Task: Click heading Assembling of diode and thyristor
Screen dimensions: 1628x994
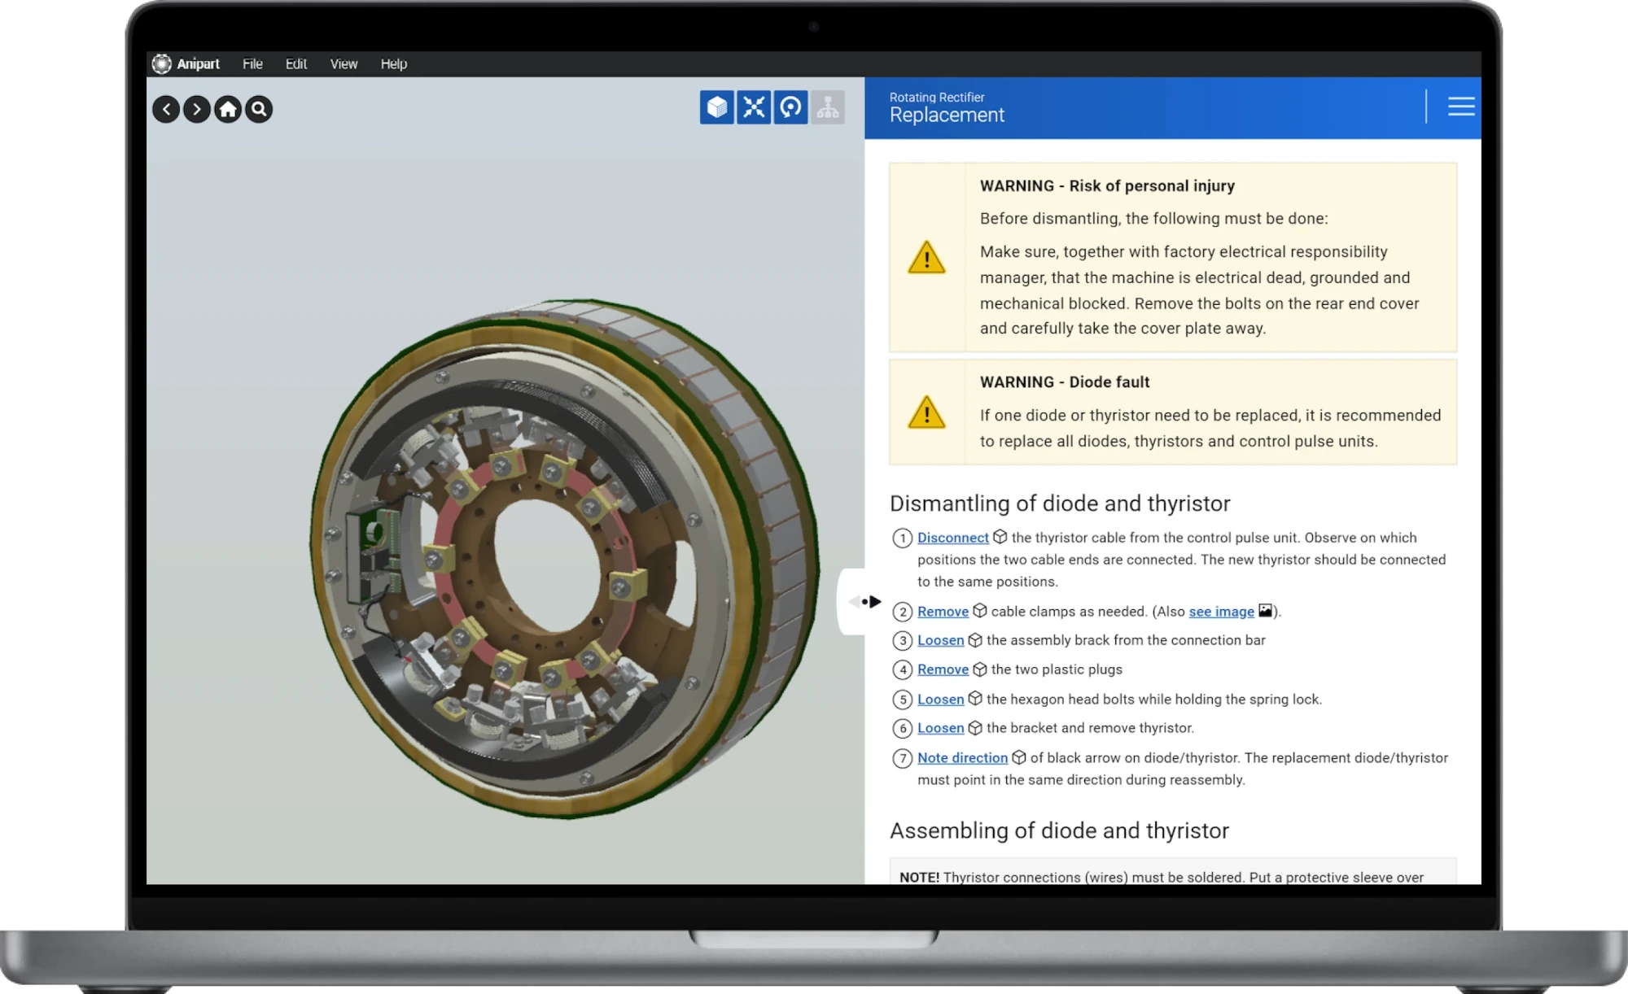Action: point(1059,831)
